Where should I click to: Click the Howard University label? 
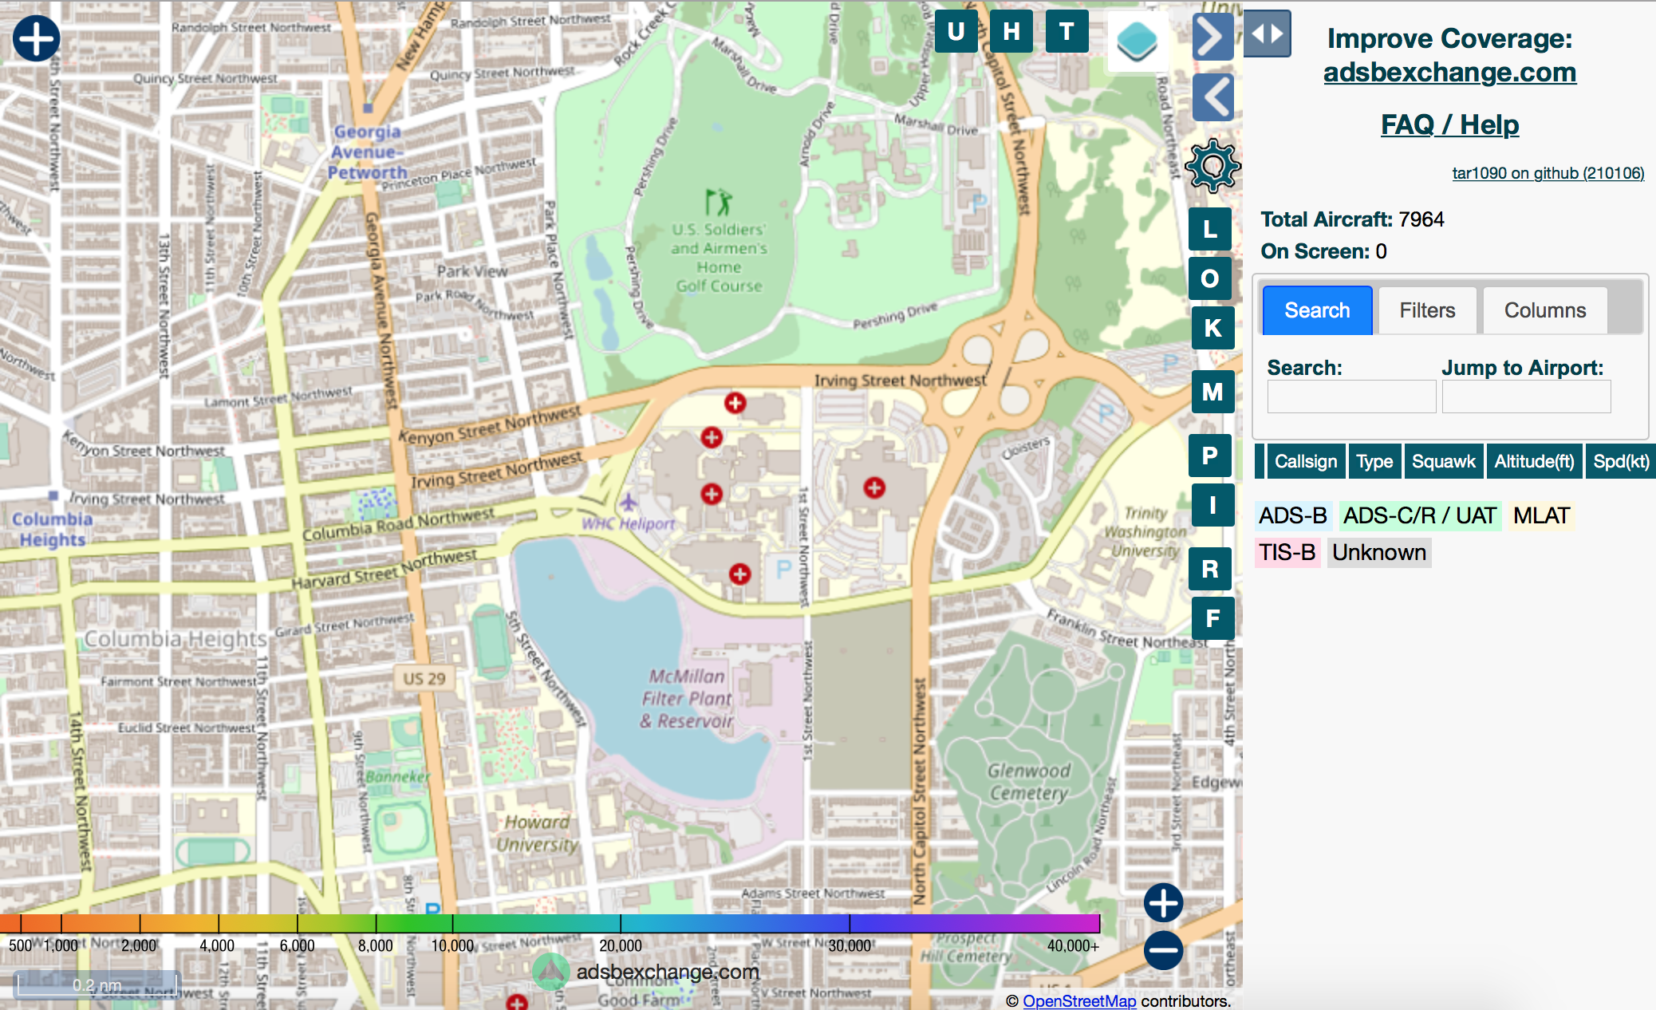[x=538, y=833]
